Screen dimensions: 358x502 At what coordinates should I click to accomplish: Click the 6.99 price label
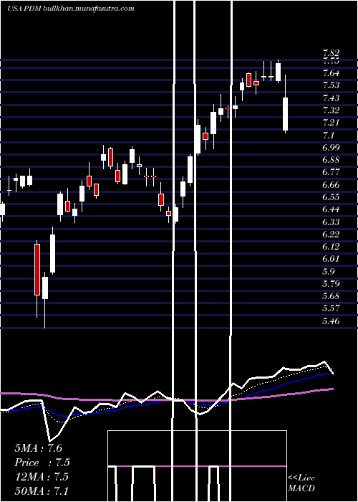[x=331, y=148]
